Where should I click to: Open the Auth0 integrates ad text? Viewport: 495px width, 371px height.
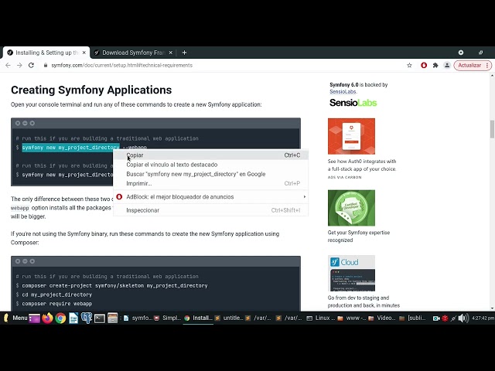pos(362,165)
